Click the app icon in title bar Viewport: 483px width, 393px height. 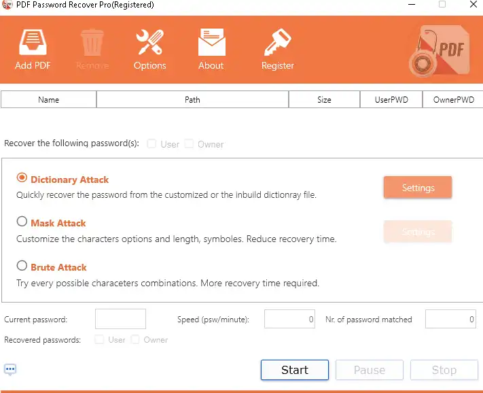pyautogui.click(x=8, y=5)
